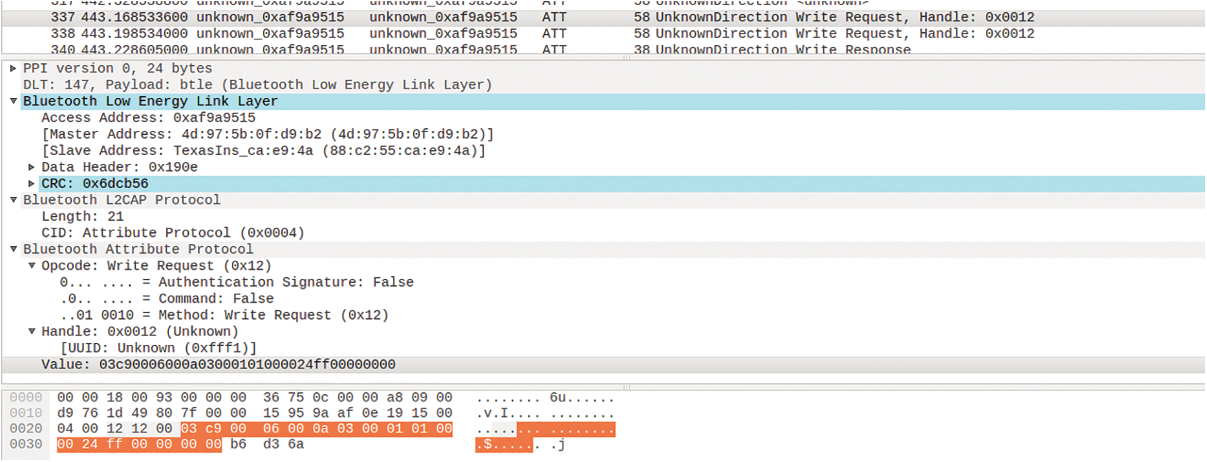Collapse the Bluetooth Low Energy Link Layer section
Image resolution: width=1207 pixels, height=462 pixels.
coord(13,101)
